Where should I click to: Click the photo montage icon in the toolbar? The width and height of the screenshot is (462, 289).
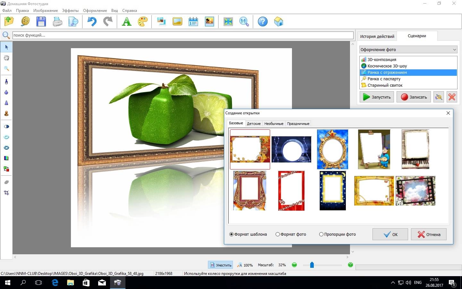click(161, 22)
